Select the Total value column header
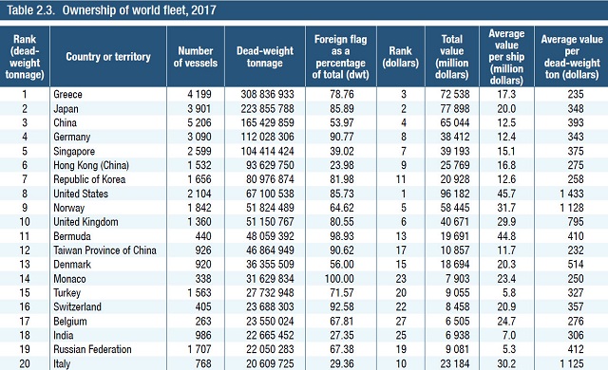The width and height of the screenshot is (608, 370). [452, 57]
